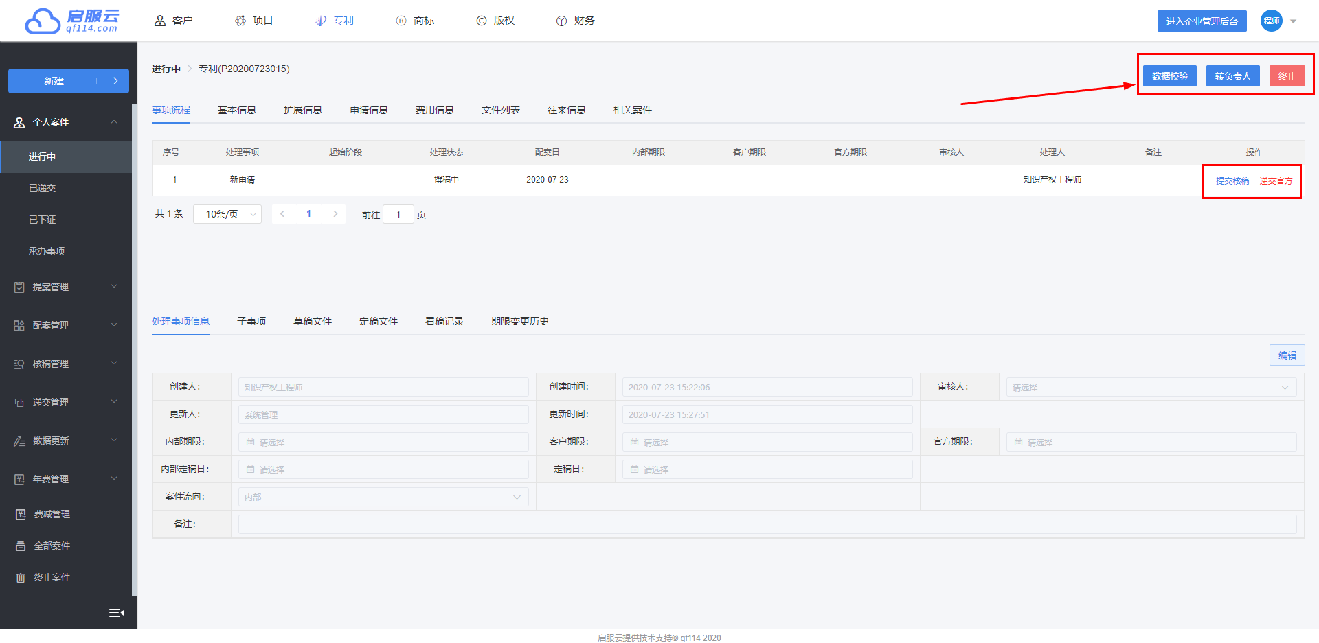Open the 看稿记录 tab

pyautogui.click(x=444, y=321)
